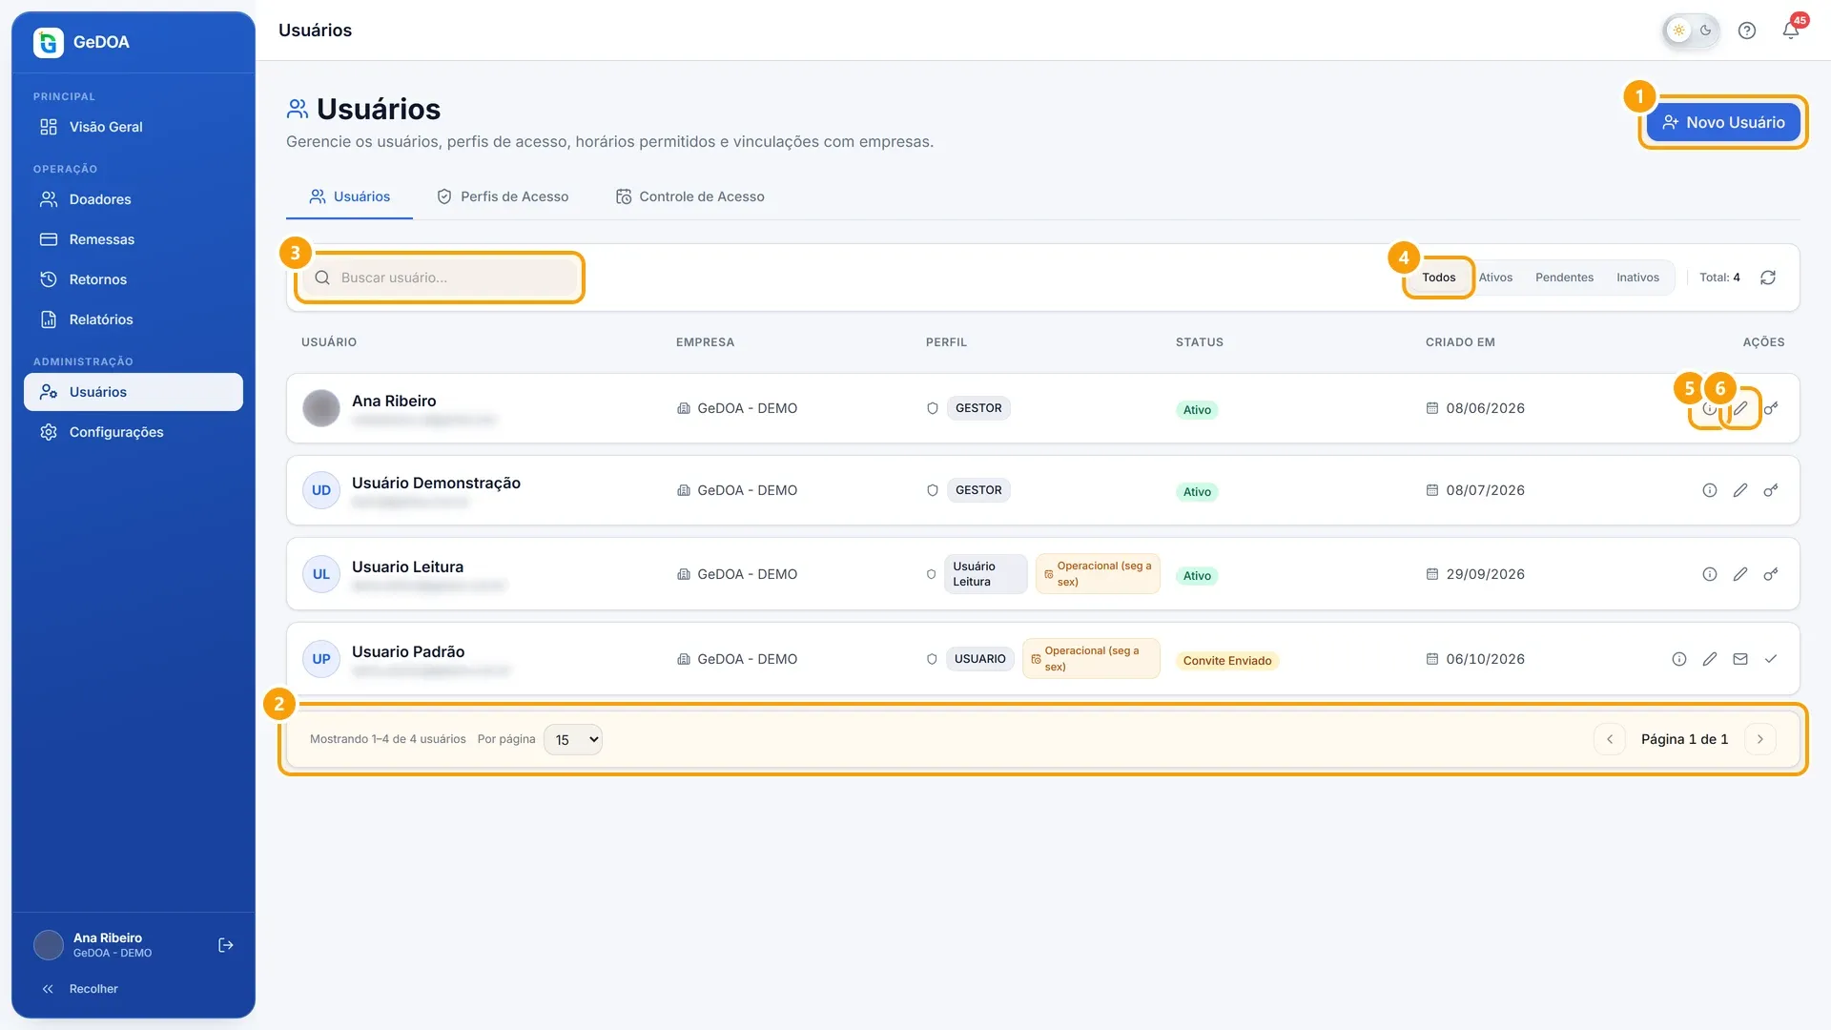The width and height of the screenshot is (1831, 1030).
Task: Open the notifications bell icon
Action: (1790, 31)
